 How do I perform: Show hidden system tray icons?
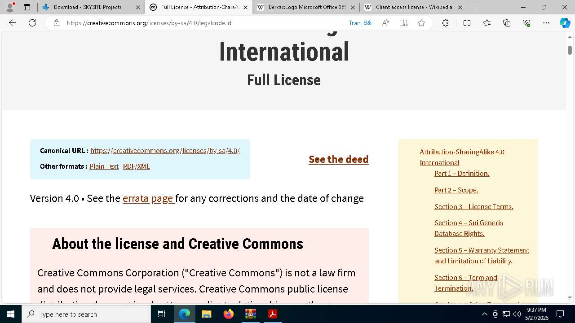pyautogui.click(x=484, y=314)
